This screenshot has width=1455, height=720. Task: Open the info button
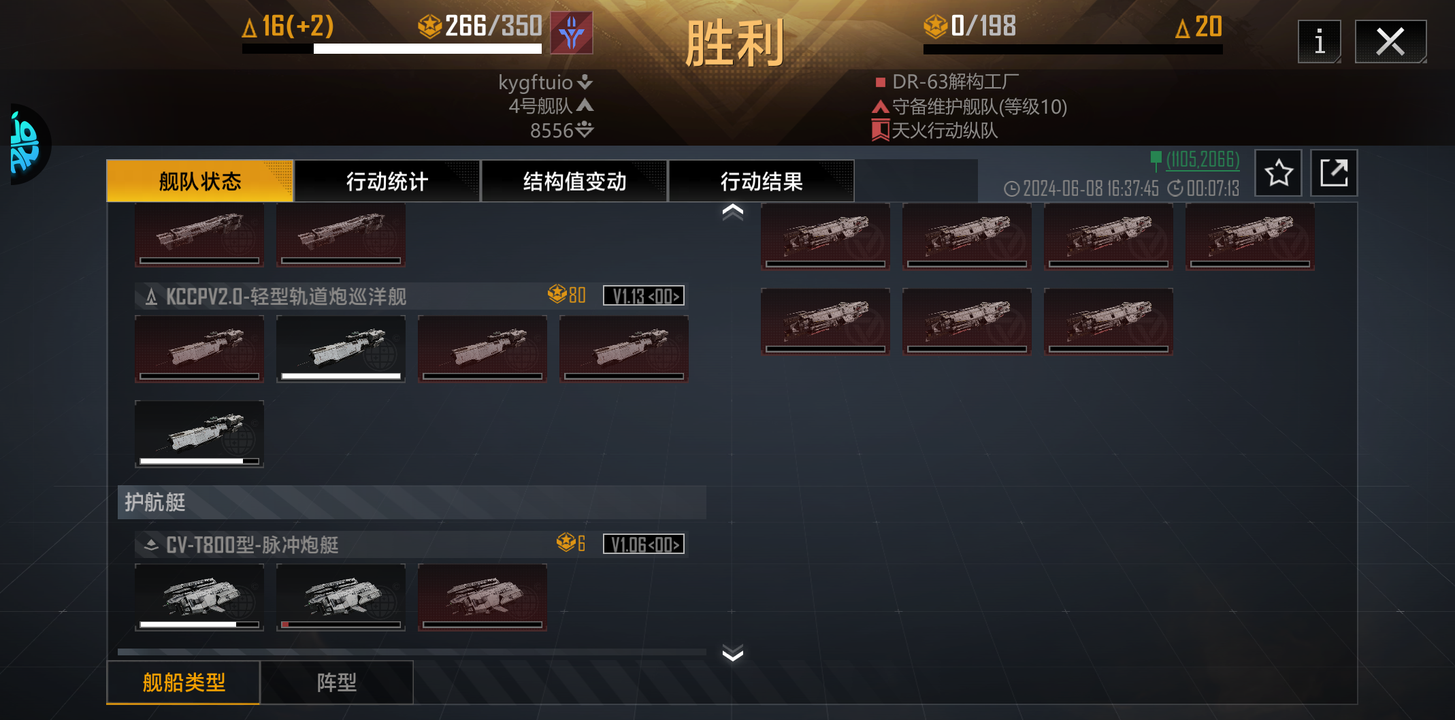tap(1319, 42)
